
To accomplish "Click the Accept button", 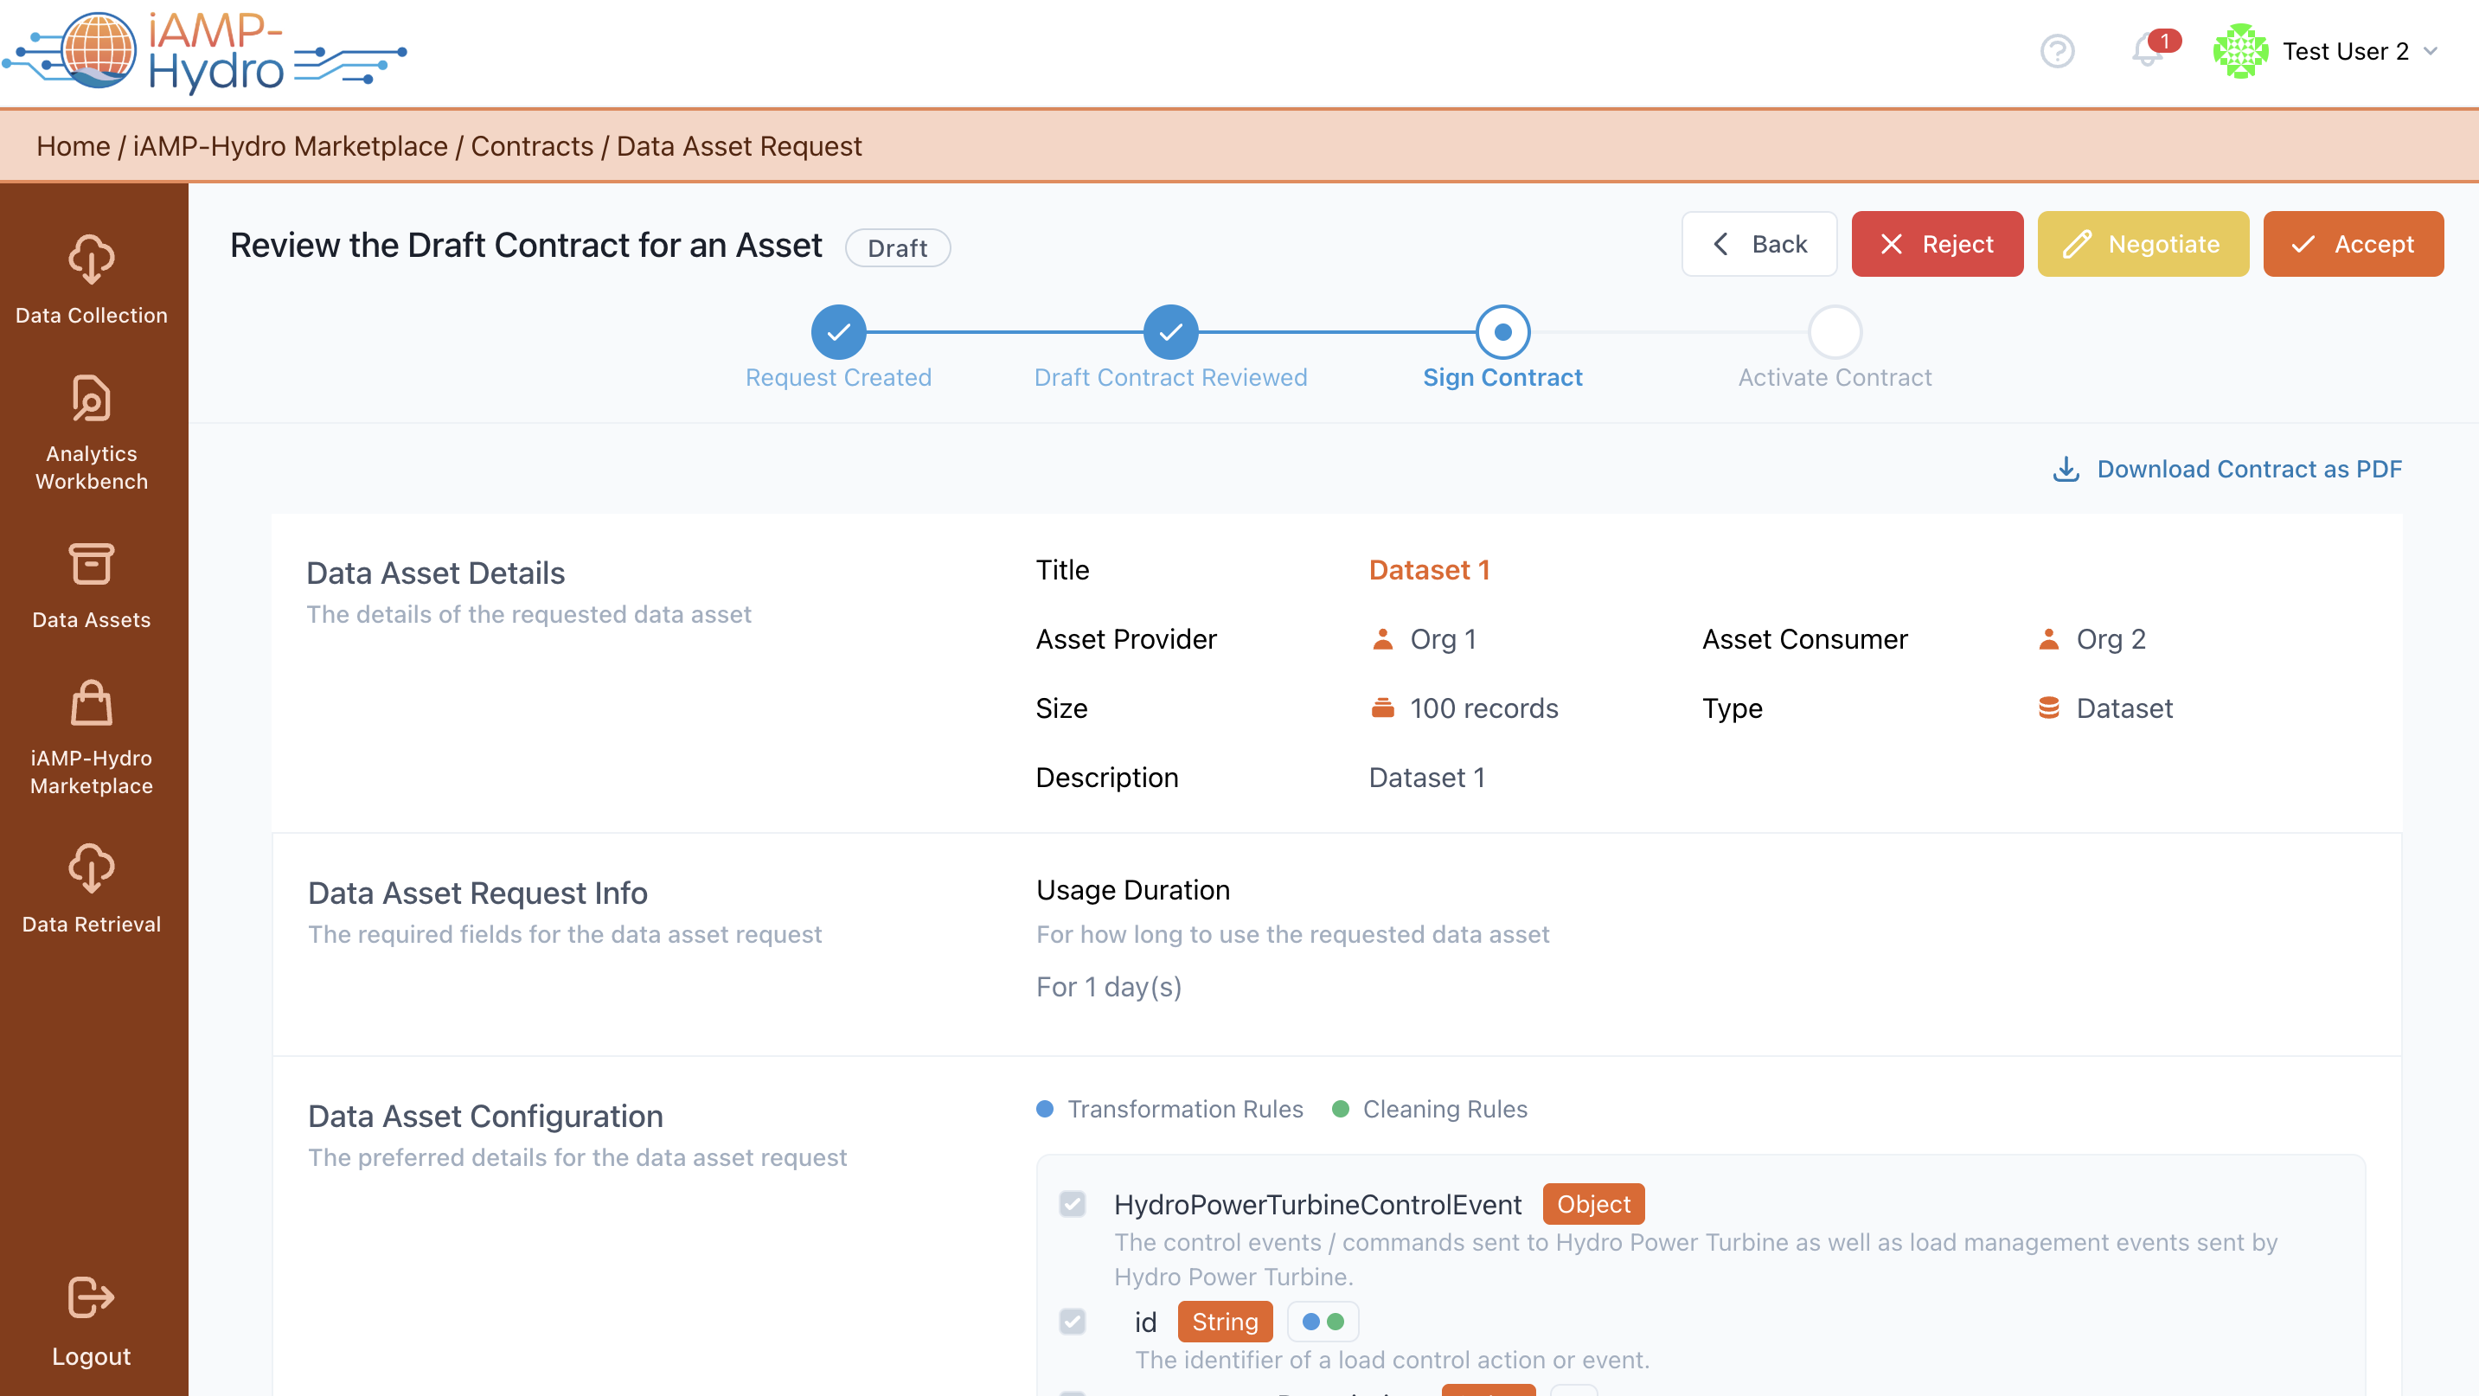I will (x=2352, y=245).
